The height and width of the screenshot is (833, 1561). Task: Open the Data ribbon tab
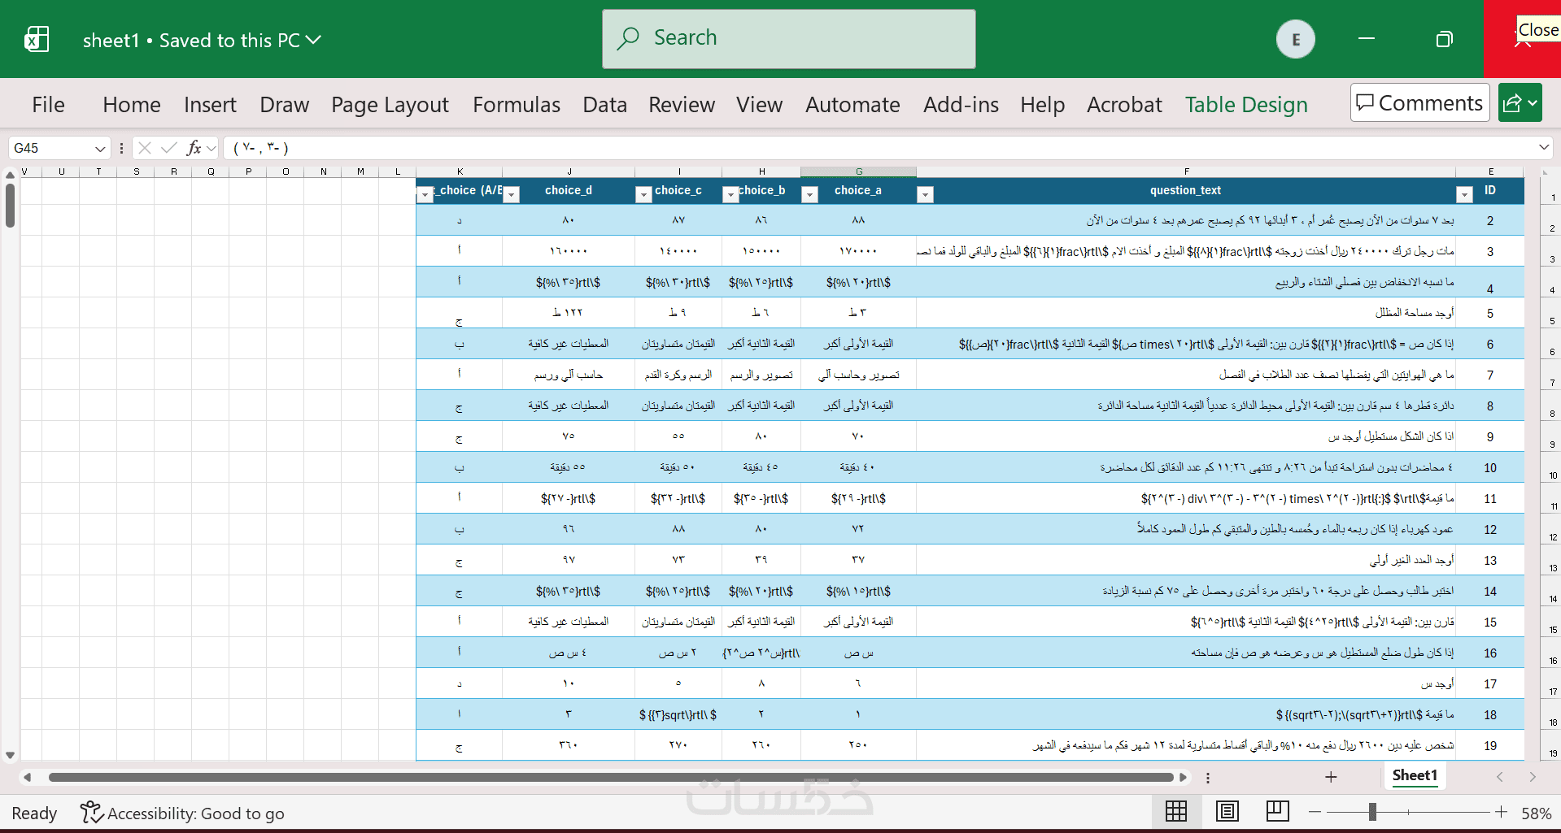[604, 105]
